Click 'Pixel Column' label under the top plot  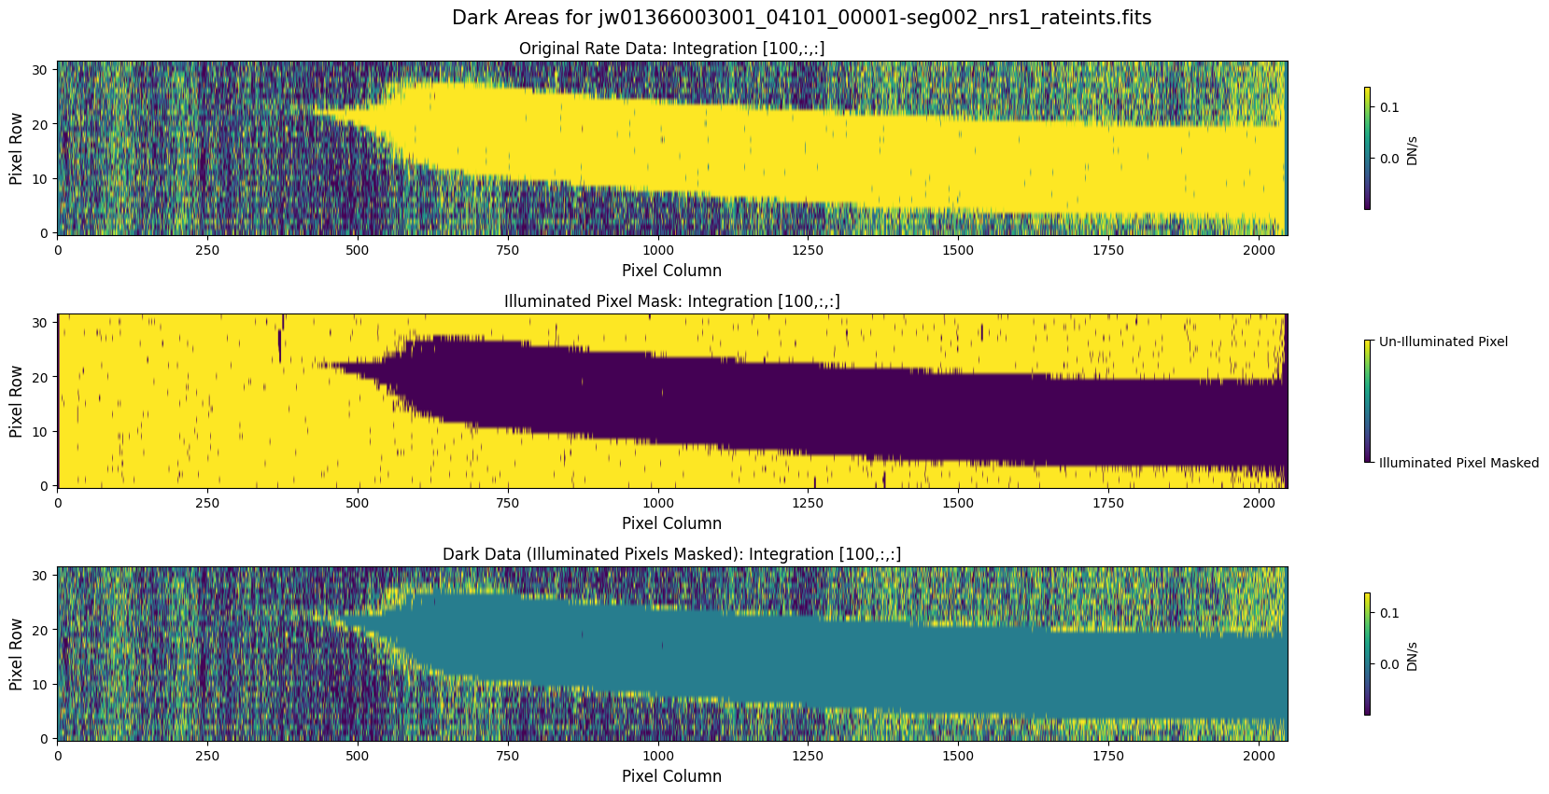point(671,271)
